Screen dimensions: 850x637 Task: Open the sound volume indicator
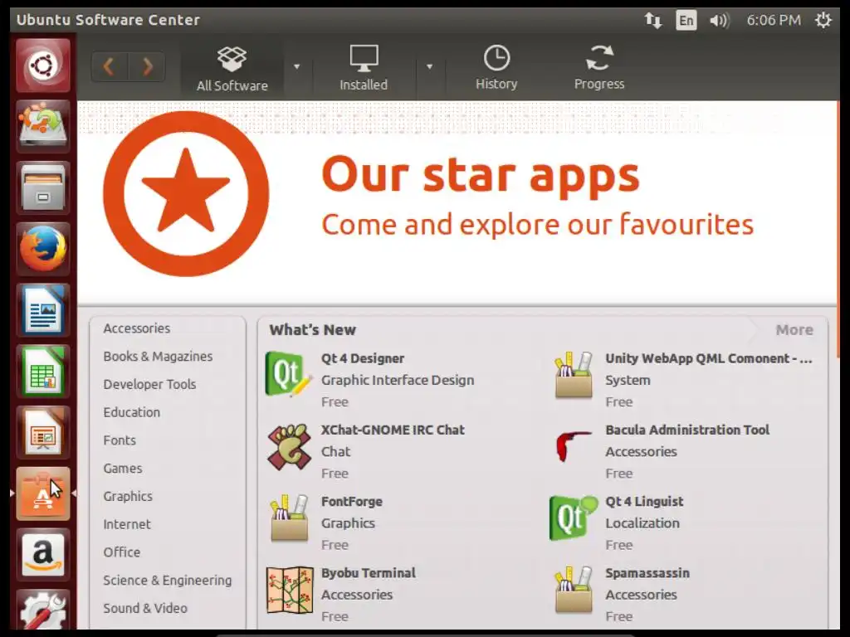tap(720, 21)
